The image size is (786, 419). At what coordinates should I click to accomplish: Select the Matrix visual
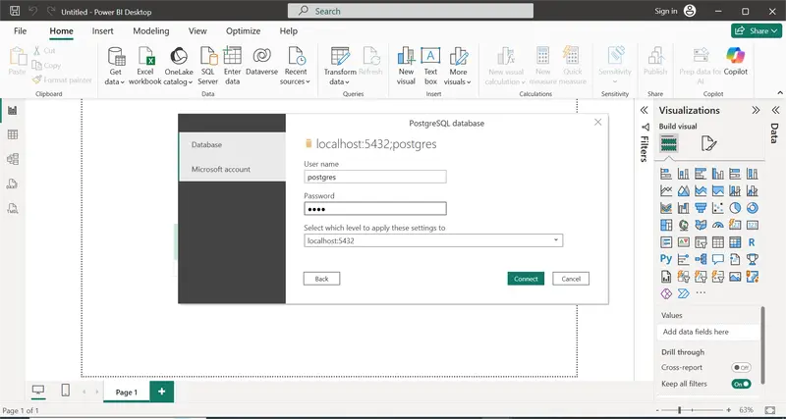[735, 242]
